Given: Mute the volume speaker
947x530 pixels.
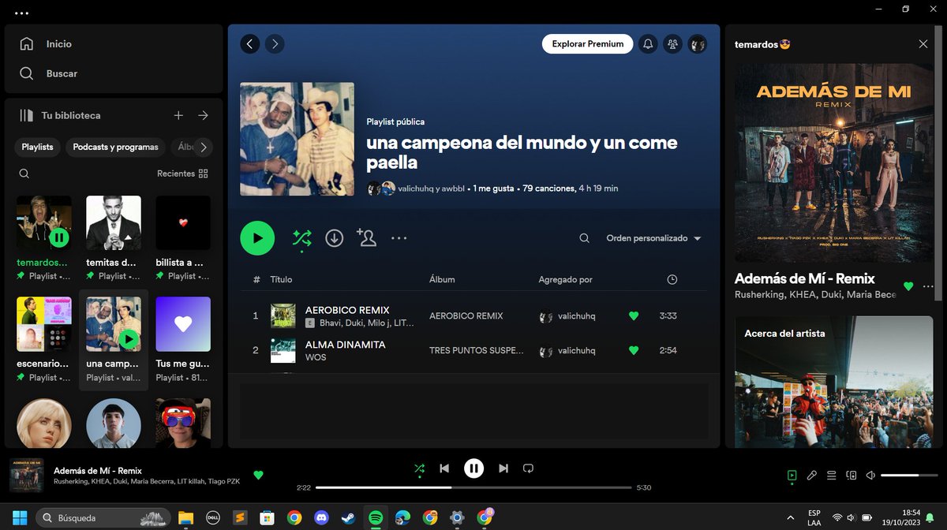Looking at the screenshot, I should click(x=870, y=476).
